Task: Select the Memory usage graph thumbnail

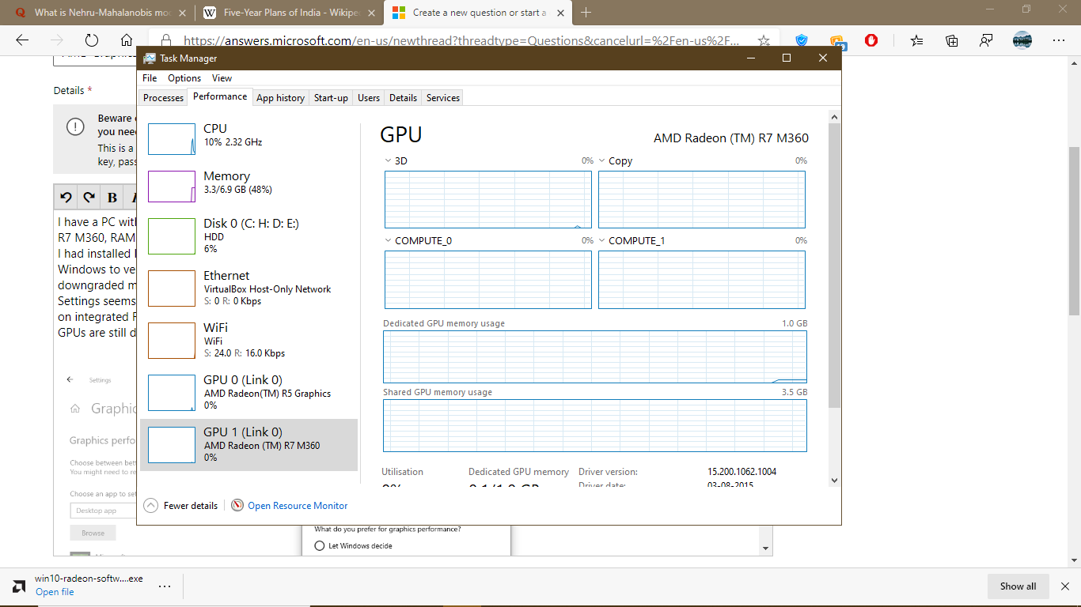Action: (172, 187)
